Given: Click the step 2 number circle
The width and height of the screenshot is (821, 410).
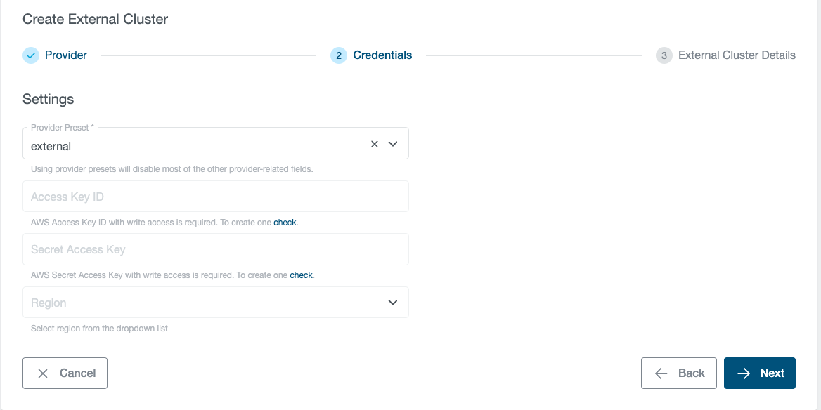Looking at the screenshot, I should coord(338,55).
